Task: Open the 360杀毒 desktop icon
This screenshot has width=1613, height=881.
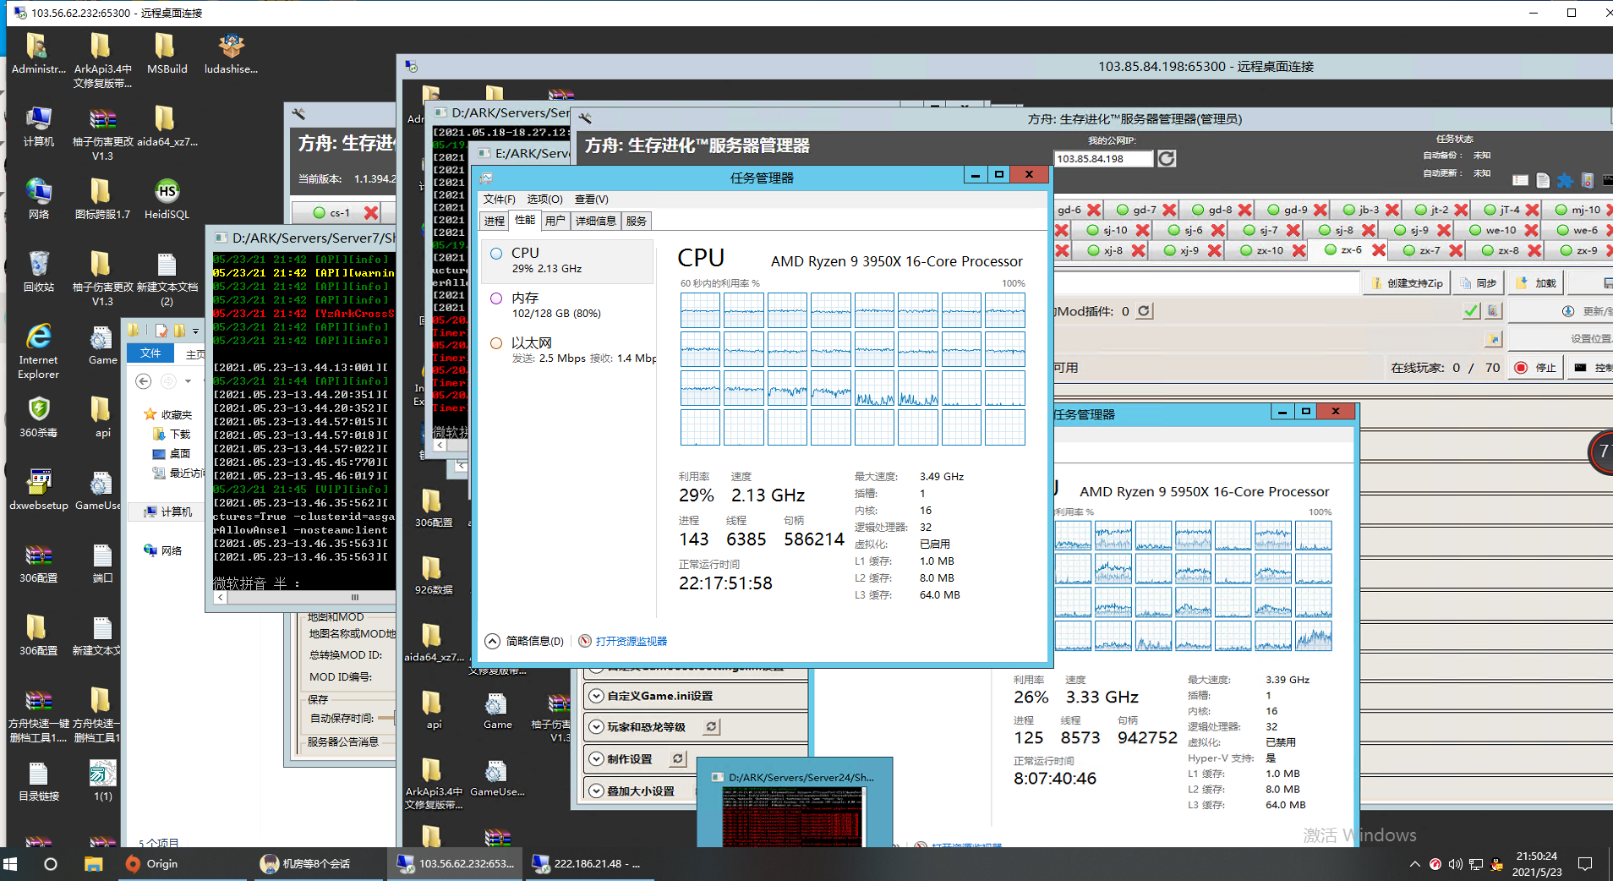Action: pyautogui.click(x=38, y=416)
